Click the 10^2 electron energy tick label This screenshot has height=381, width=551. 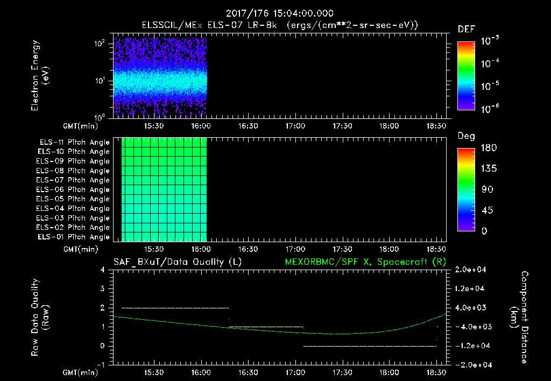(x=100, y=44)
